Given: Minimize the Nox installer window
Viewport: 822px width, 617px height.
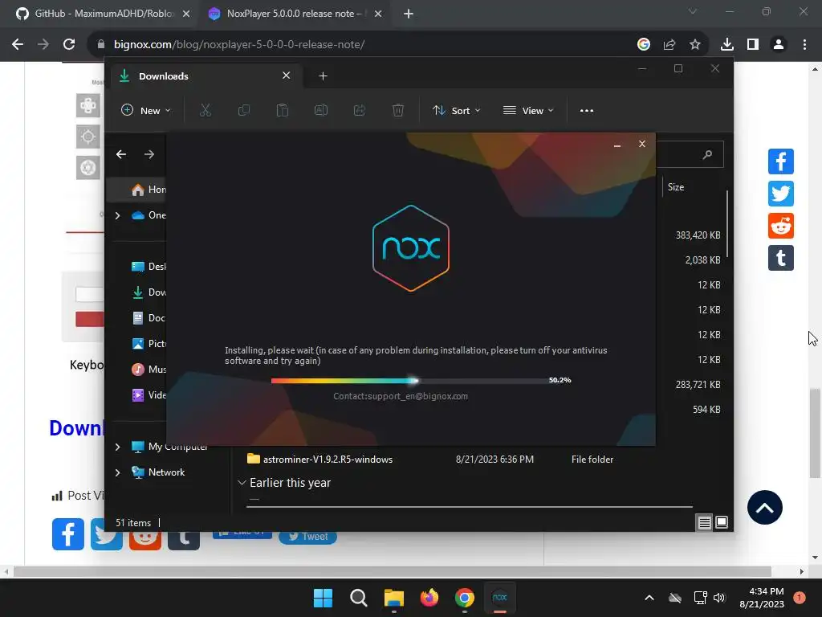Looking at the screenshot, I should pyautogui.click(x=617, y=145).
